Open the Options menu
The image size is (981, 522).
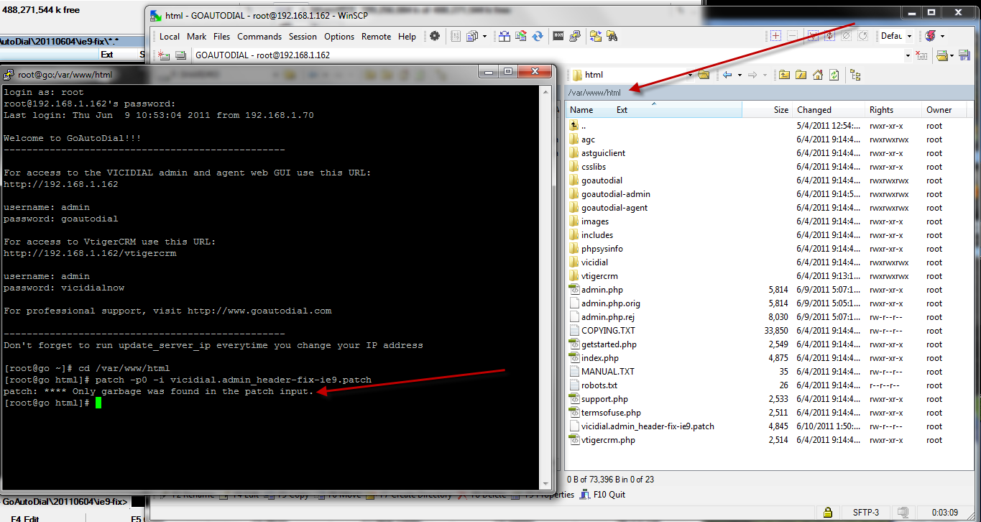point(339,36)
